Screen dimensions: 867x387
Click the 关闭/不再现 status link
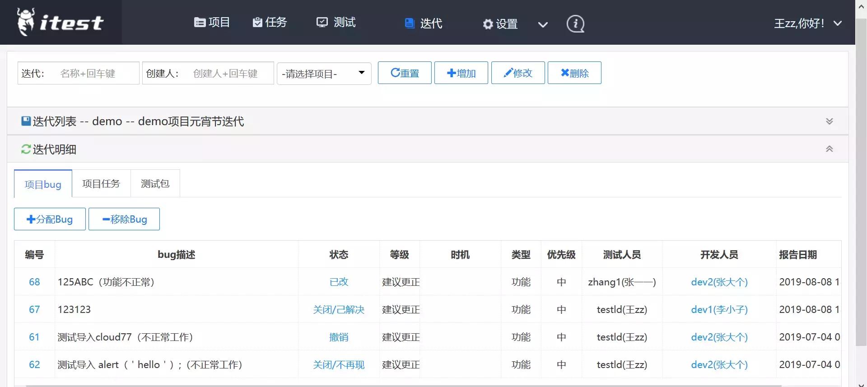(339, 364)
